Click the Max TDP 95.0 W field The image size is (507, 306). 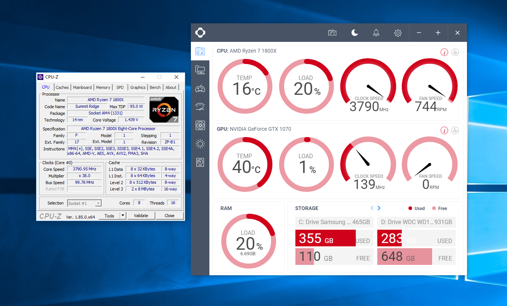(136, 107)
